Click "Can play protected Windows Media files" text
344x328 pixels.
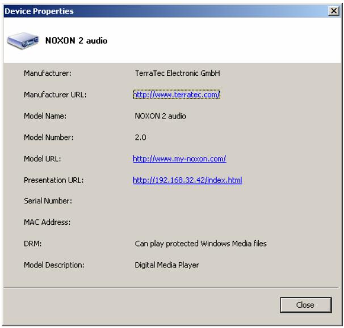pyautogui.click(x=201, y=244)
